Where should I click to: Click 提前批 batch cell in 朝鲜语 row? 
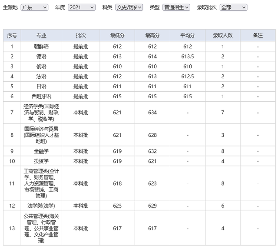(x=81, y=46)
